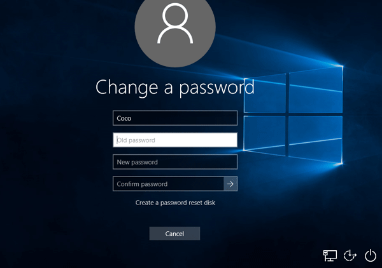Cancel the password change
This screenshot has width=382, height=268.
coord(174,234)
